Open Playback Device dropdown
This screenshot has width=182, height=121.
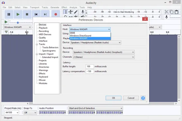[x=96, y=42]
